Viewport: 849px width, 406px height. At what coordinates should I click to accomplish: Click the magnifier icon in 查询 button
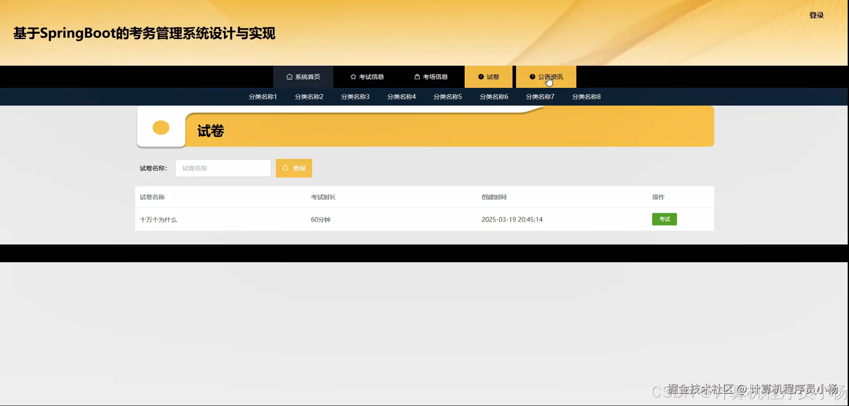pyautogui.click(x=286, y=168)
